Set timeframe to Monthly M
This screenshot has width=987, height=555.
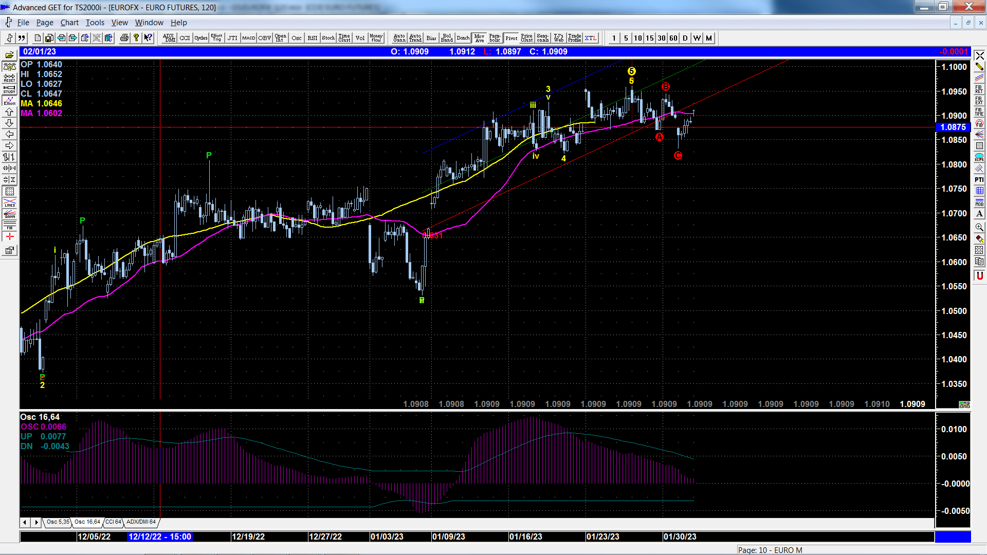(709, 38)
